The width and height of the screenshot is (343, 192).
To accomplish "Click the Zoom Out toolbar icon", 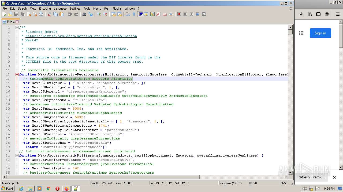I will coord(105,14).
